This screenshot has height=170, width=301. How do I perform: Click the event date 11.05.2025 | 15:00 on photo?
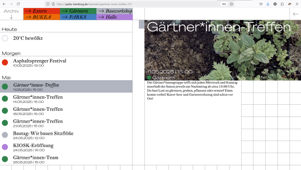pos(170,72)
